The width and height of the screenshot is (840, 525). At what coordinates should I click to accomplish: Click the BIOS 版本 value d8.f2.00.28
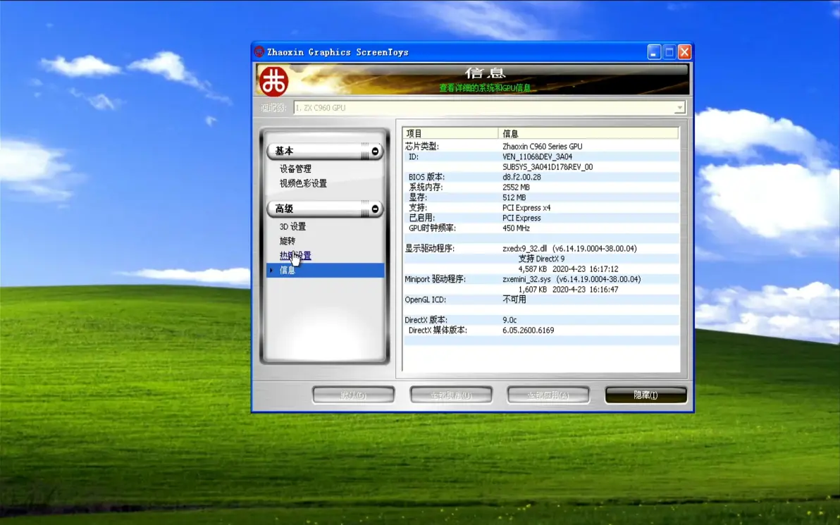521,177
